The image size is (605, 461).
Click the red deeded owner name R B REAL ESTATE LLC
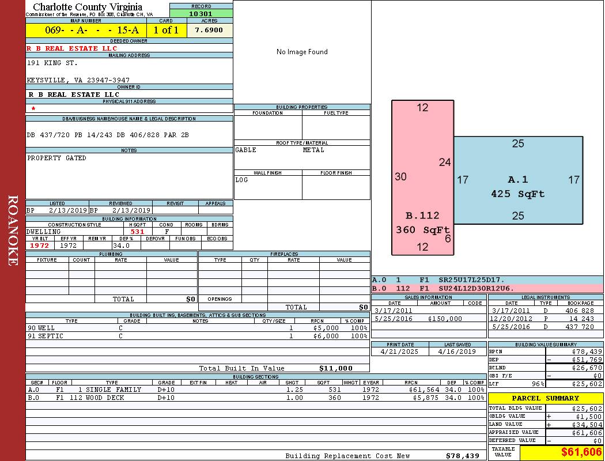click(x=72, y=48)
